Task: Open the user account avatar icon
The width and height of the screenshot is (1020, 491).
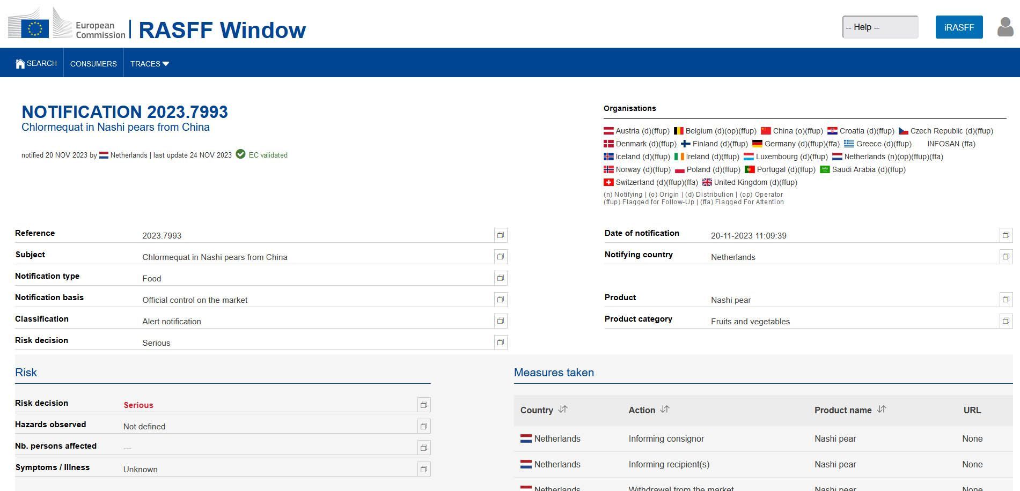Action: tap(1005, 27)
